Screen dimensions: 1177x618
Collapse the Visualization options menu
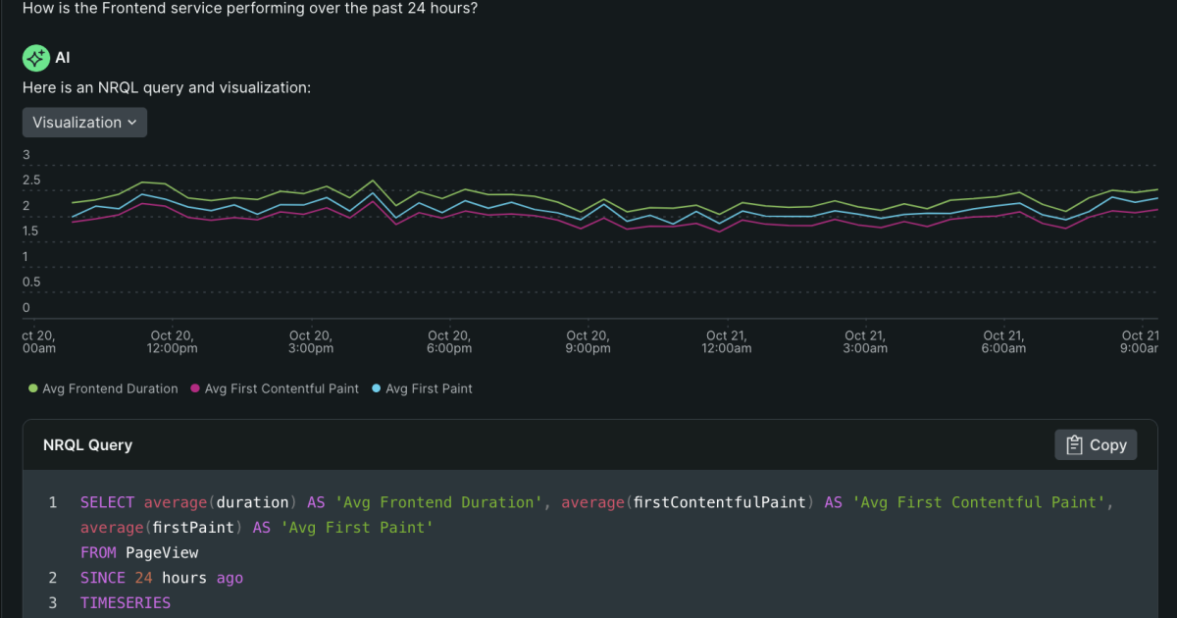click(84, 122)
